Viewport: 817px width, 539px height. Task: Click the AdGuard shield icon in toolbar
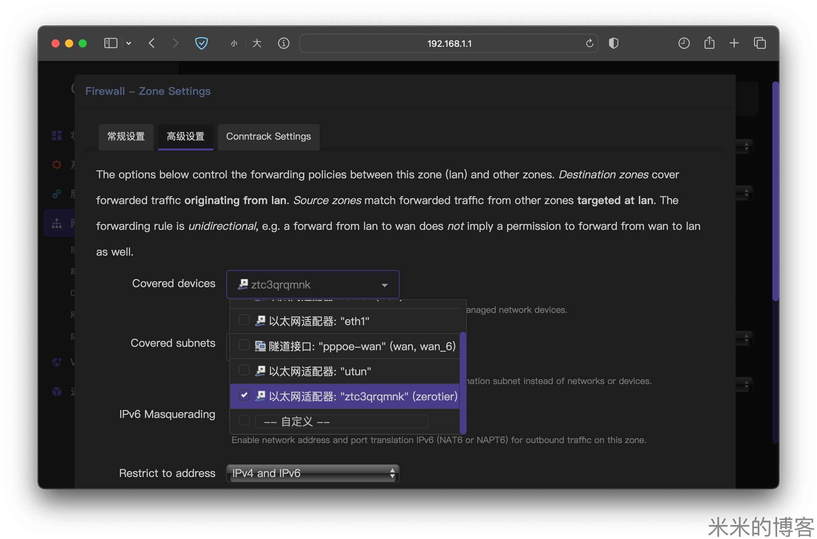coord(201,43)
